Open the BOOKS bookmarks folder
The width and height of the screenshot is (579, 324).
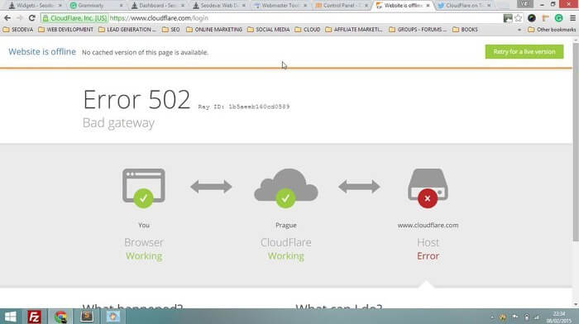pyautogui.click(x=465, y=30)
